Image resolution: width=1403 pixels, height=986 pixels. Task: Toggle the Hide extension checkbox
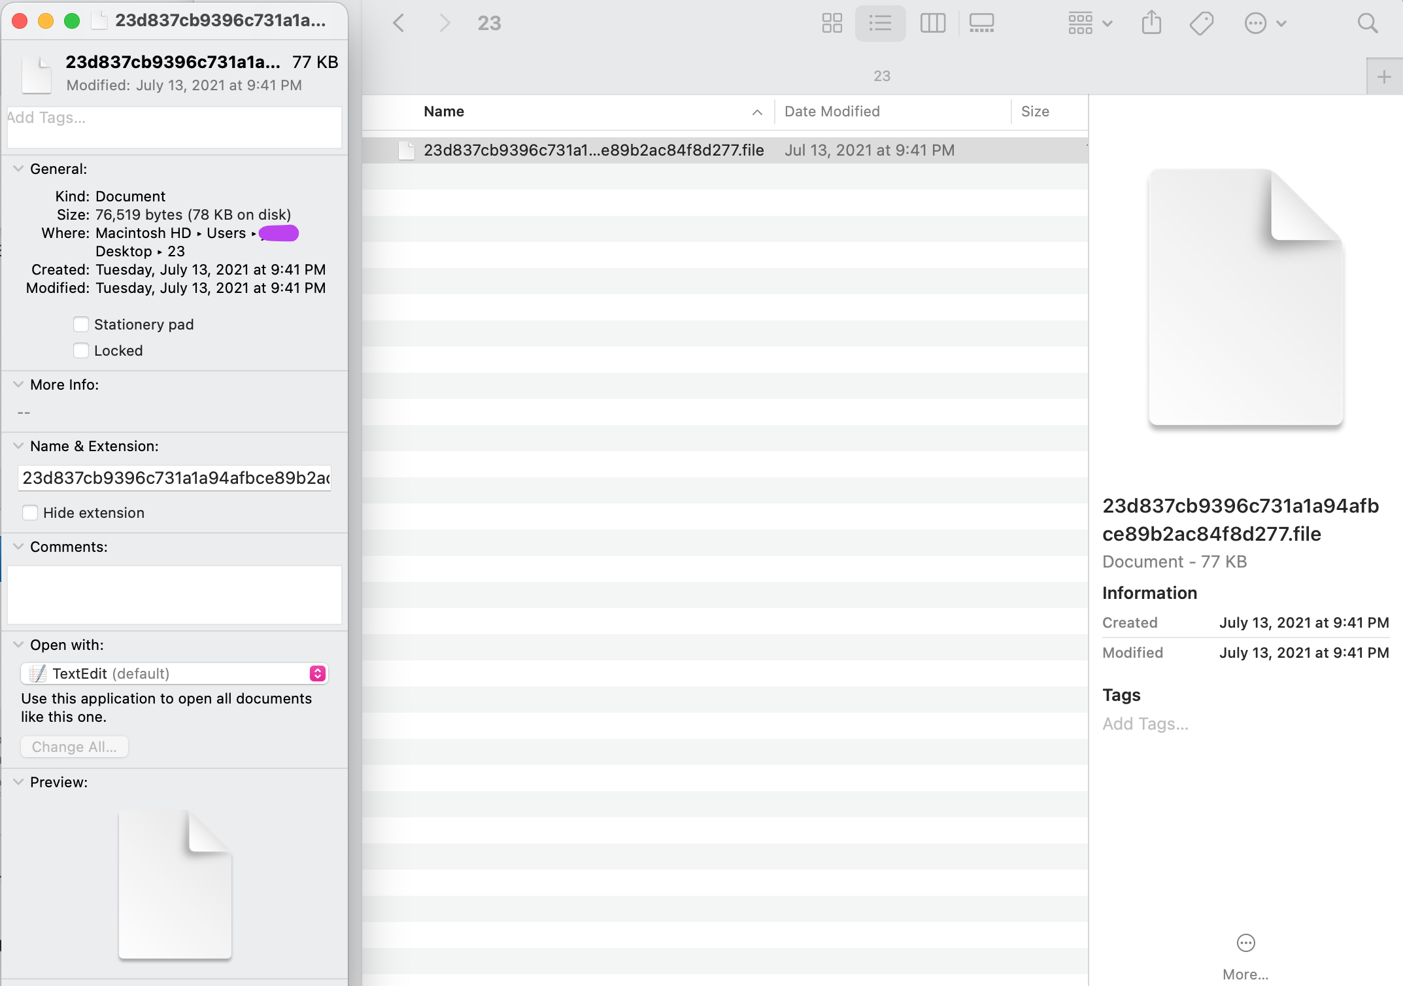click(x=30, y=513)
